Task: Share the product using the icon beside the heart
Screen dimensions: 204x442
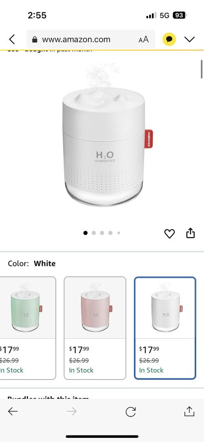Action: tap(191, 233)
